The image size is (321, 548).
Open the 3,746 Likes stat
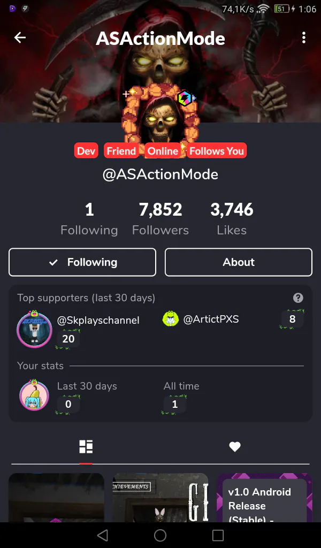232,218
